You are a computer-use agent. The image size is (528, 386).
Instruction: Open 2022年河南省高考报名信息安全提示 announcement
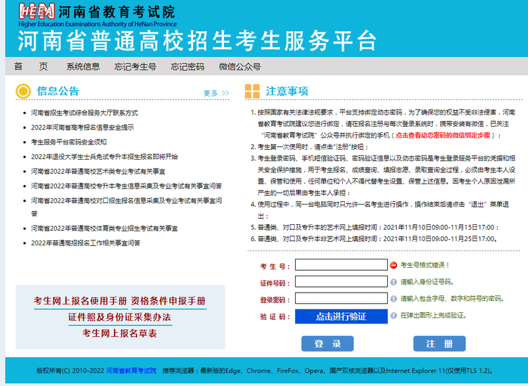tap(82, 127)
